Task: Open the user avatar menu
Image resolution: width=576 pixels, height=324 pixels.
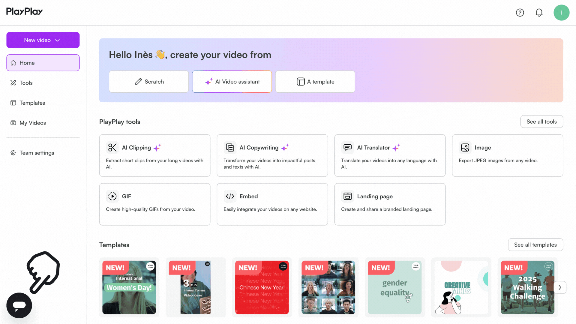Action: click(561, 13)
